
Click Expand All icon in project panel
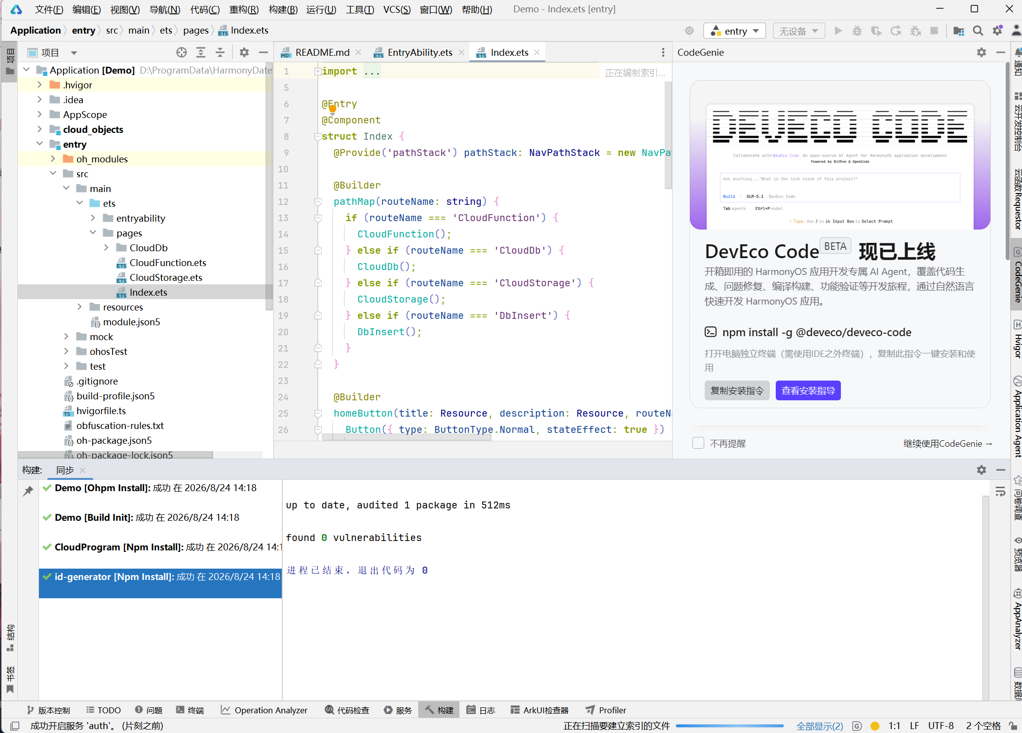click(x=201, y=52)
